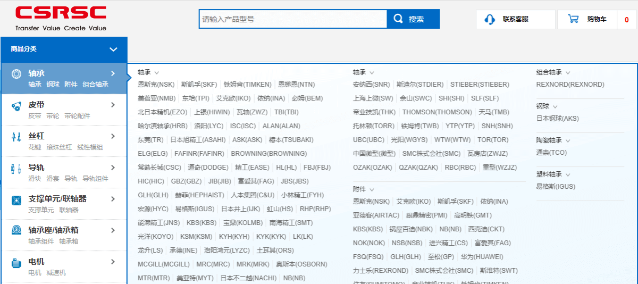Open the THOMSON(THOMSON) brand link
638x284 pixels.
437,112
